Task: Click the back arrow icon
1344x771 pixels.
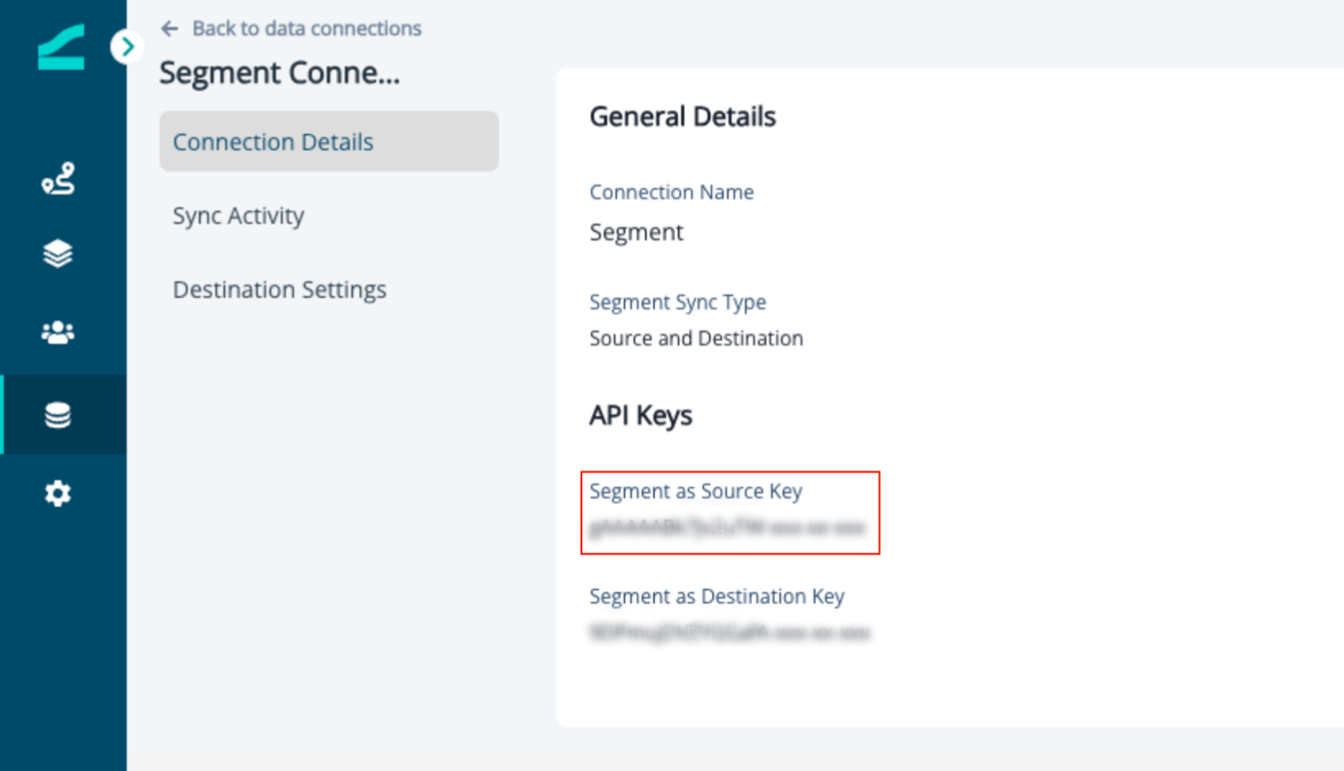Action: (169, 29)
